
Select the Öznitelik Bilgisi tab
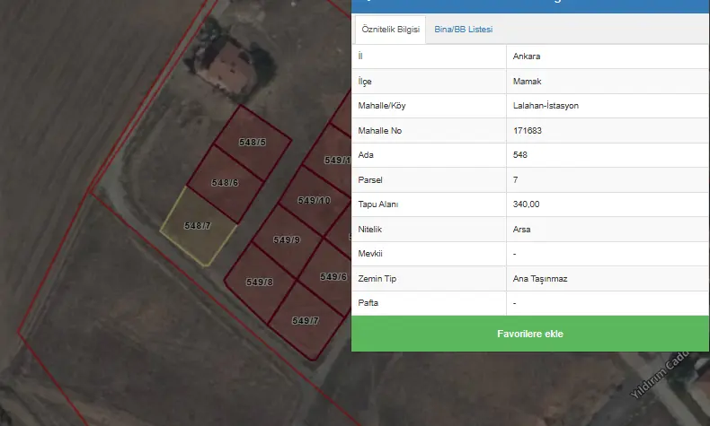(390, 30)
